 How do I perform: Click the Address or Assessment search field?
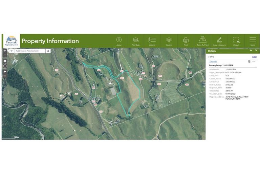pyautogui.click(x=30, y=51)
